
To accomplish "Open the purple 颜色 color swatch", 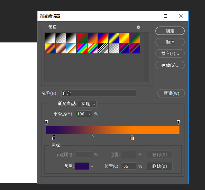I will click(x=82, y=166).
